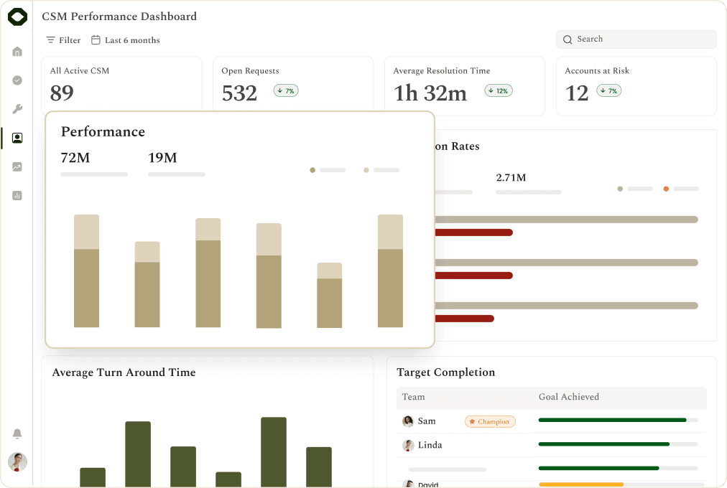
Task: Click the Team column header
Action: [413, 397]
